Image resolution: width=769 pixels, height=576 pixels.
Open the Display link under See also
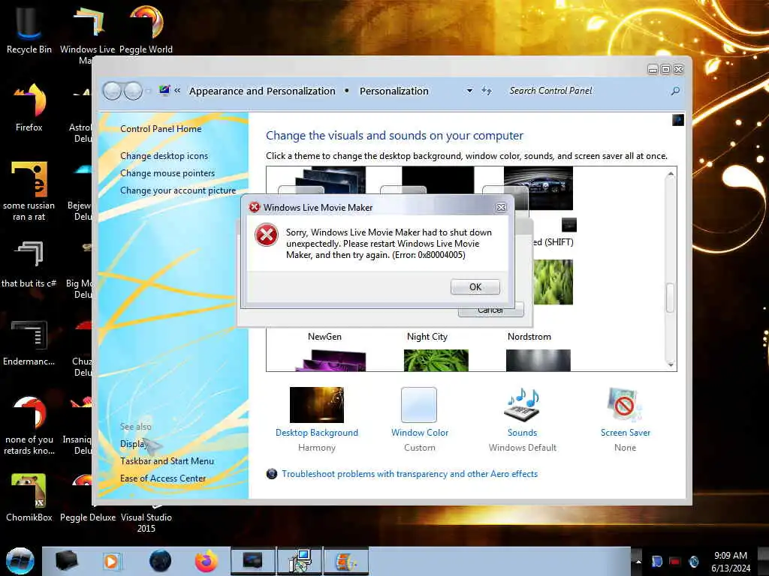click(x=134, y=444)
